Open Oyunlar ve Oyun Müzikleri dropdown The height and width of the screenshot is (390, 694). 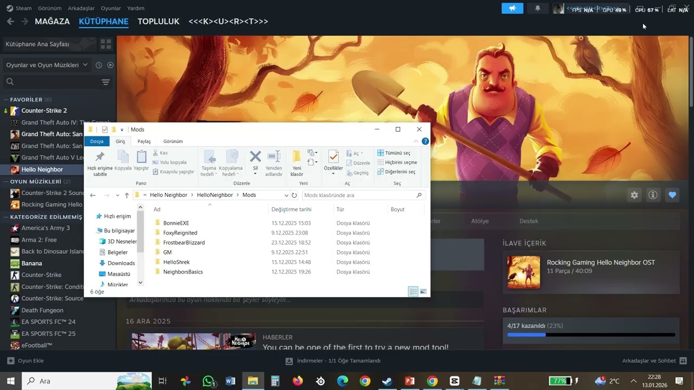coord(47,65)
